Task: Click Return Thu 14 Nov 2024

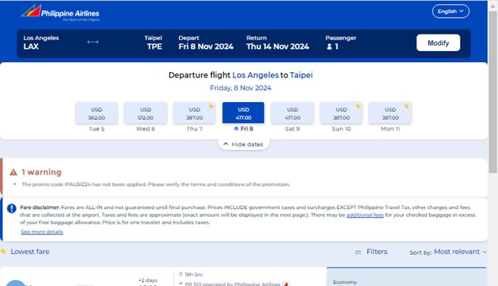Action: click(x=277, y=42)
